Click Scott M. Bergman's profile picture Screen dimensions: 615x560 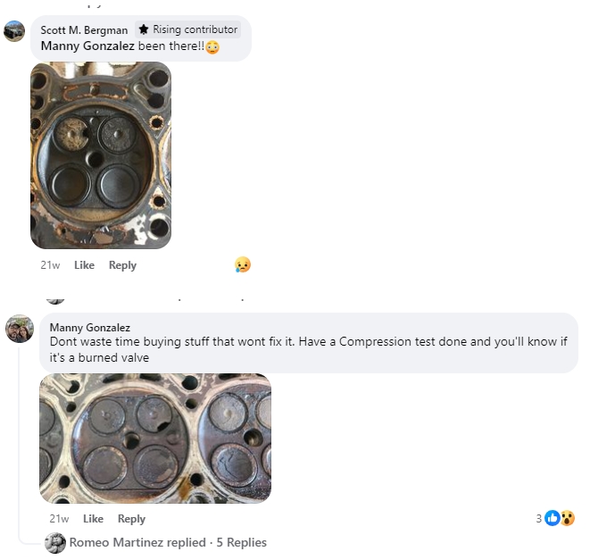click(x=14, y=31)
